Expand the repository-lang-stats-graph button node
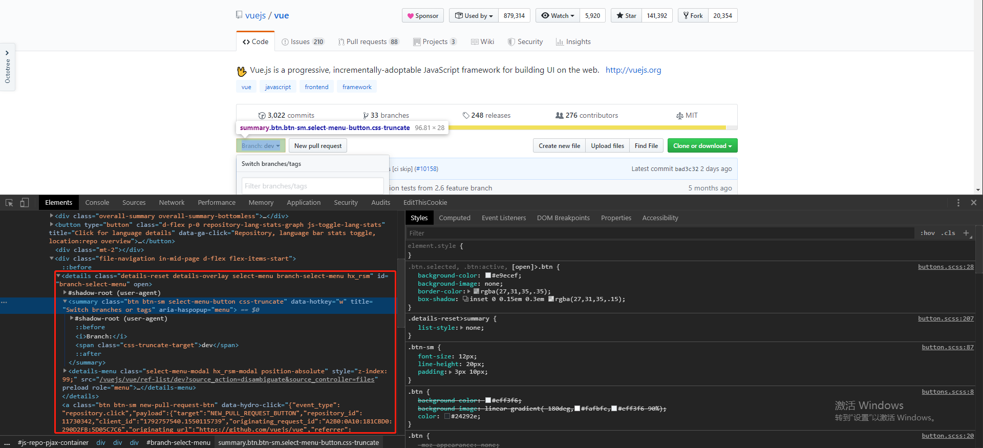 [x=52, y=225]
